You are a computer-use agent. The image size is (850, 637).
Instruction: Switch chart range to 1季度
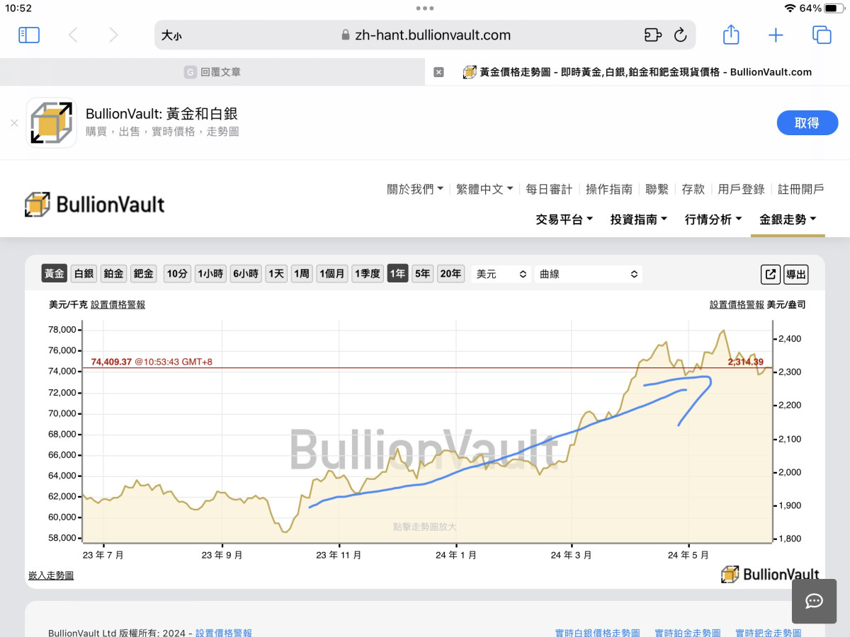[368, 274]
